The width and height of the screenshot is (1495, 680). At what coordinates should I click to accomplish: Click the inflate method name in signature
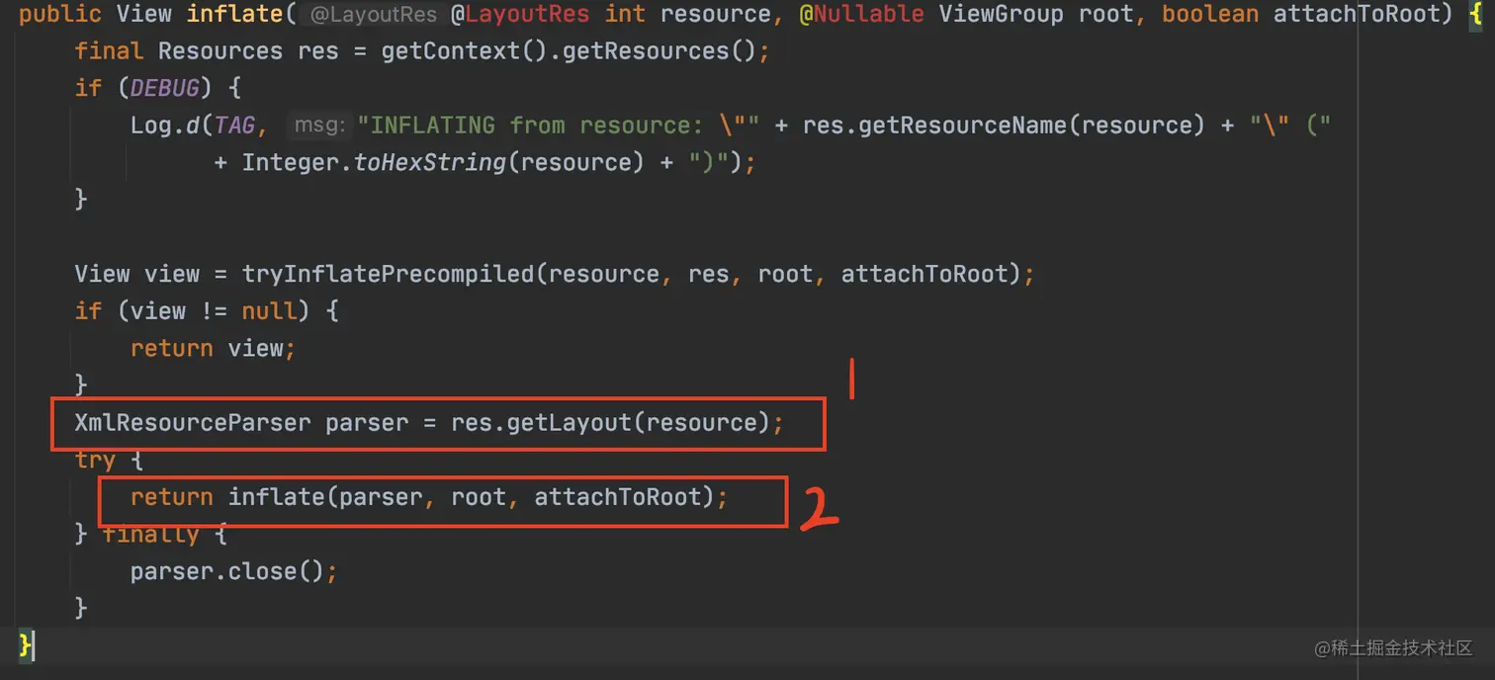(234, 14)
